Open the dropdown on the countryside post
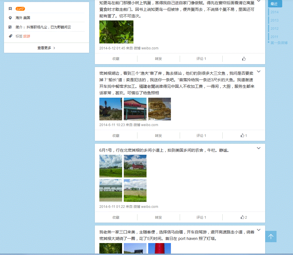 (259, 148)
